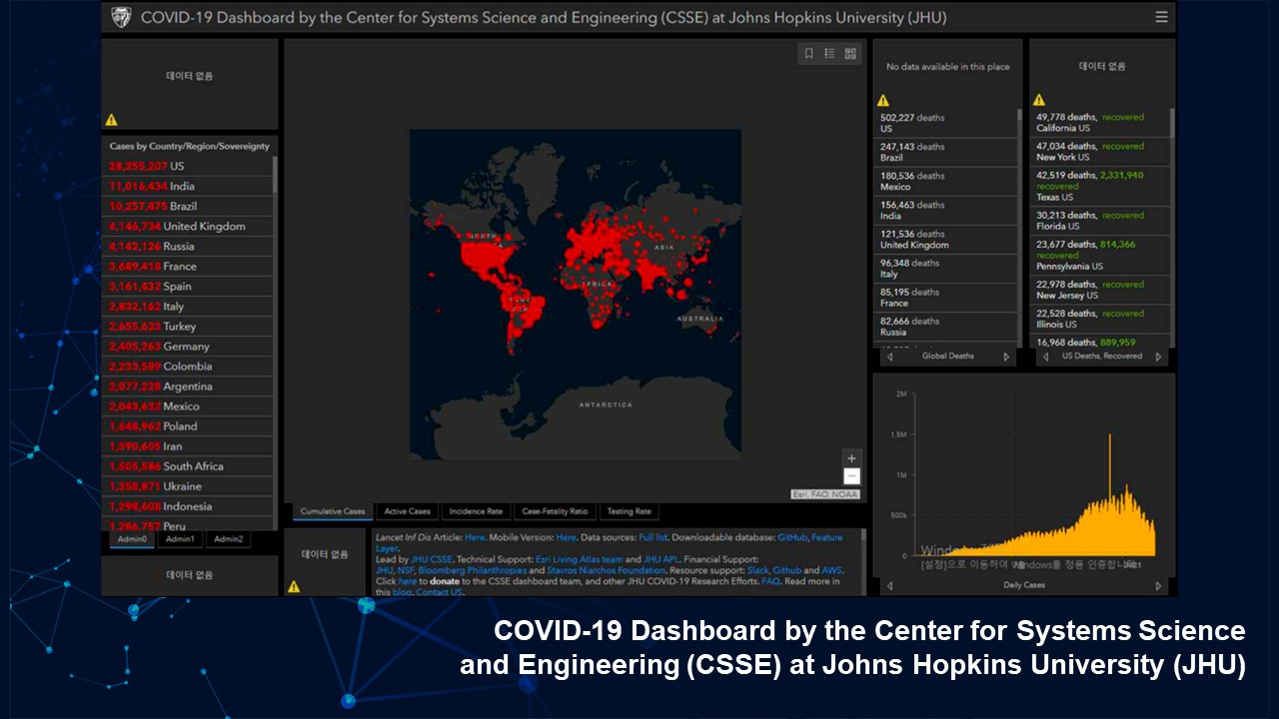1279x719 pixels.
Task: Switch to the Incidence Rate tab
Action: tap(476, 511)
